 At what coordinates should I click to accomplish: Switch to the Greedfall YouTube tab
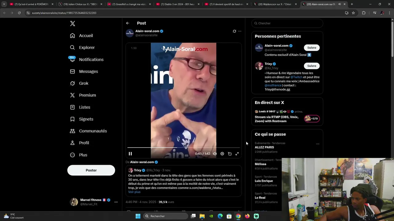pyautogui.click(x=129, y=4)
